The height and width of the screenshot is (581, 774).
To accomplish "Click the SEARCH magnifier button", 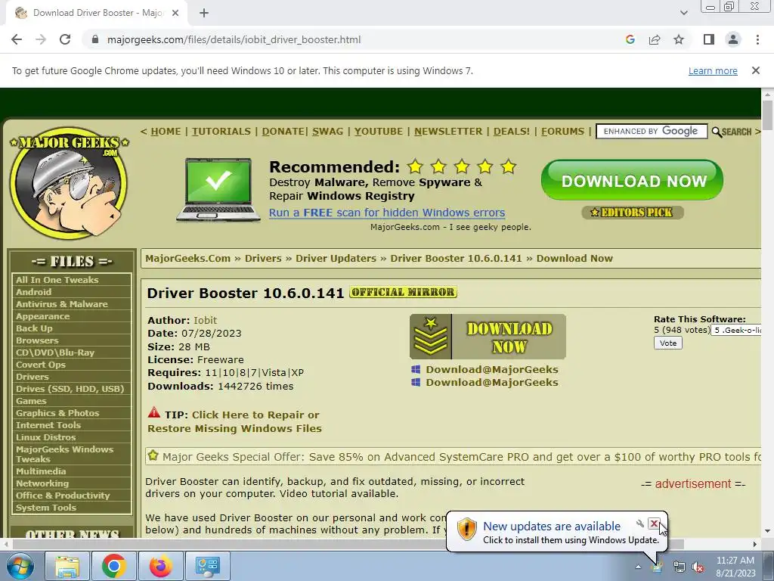I will [732, 132].
